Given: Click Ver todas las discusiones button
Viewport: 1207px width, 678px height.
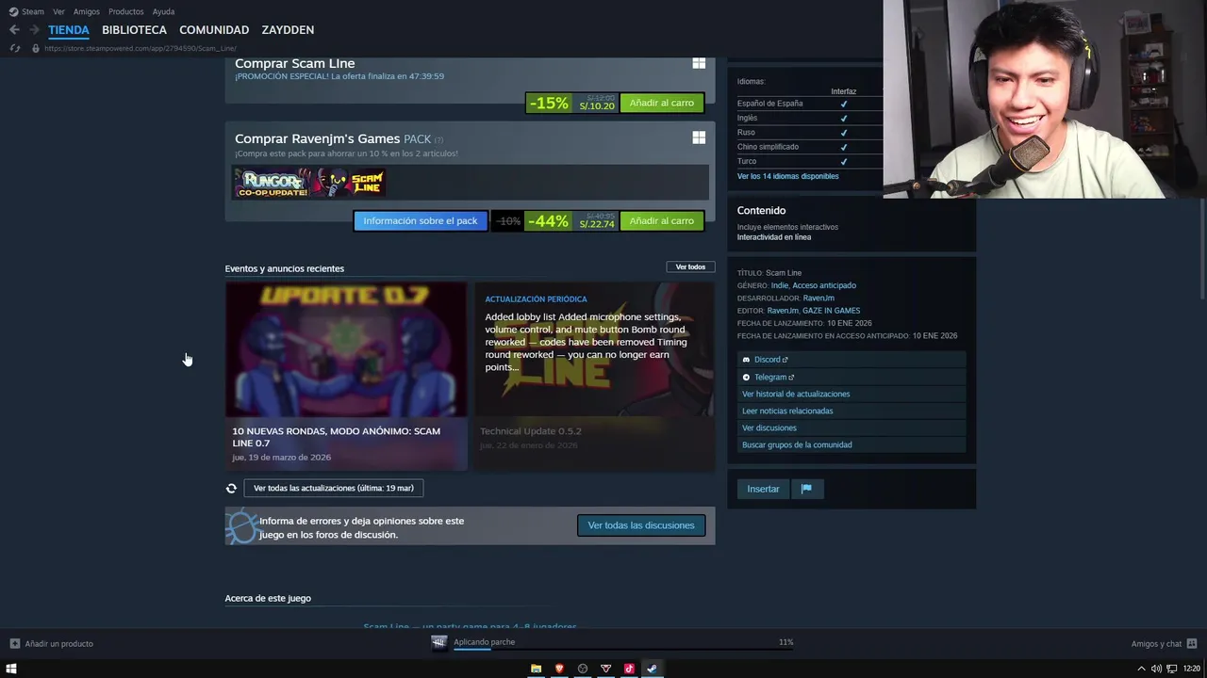Looking at the screenshot, I should click(641, 525).
